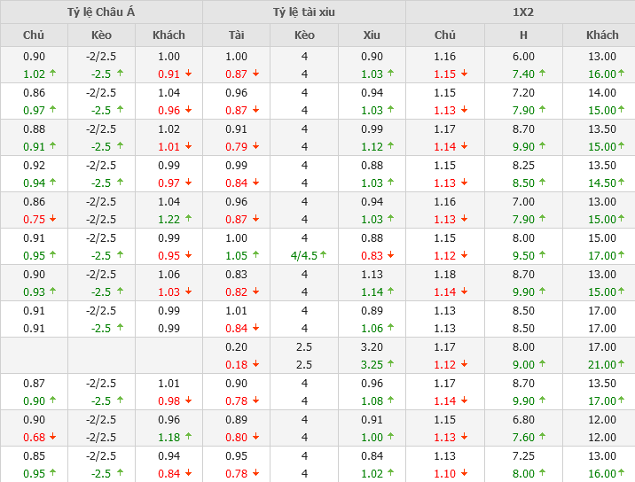Screen dimensions: 635x482
Task: Select the 1X2 header section
Action: click(523, 12)
